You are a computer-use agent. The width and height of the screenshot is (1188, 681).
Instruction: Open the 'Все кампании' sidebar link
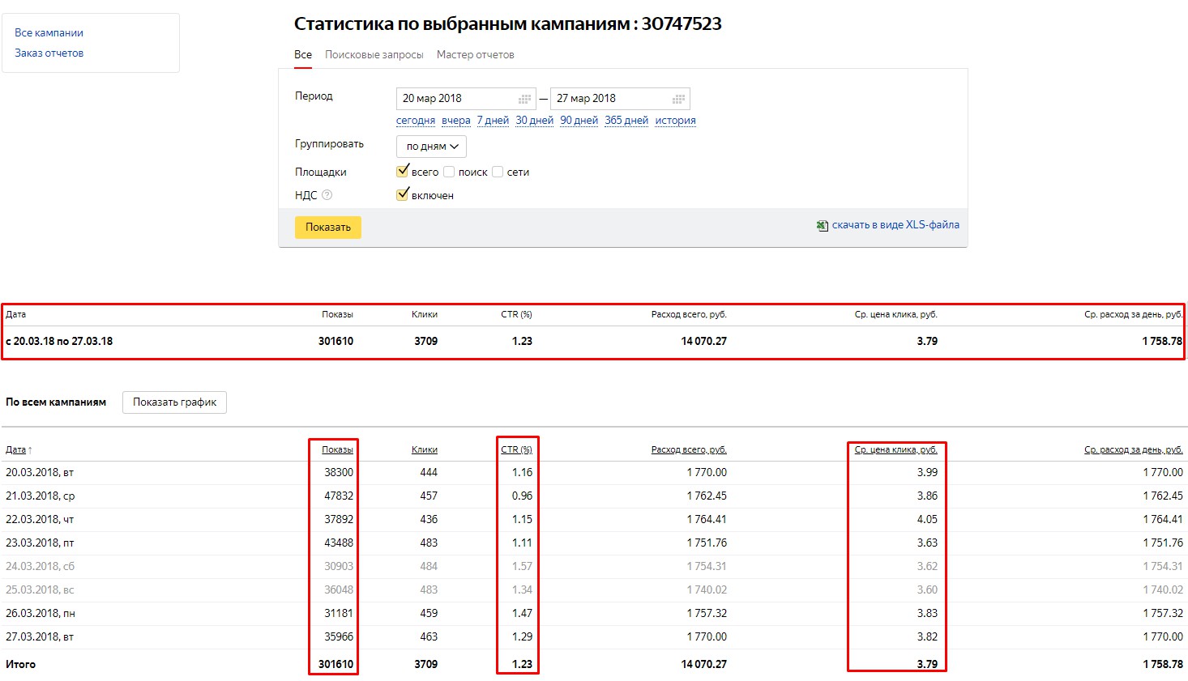tap(49, 33)
